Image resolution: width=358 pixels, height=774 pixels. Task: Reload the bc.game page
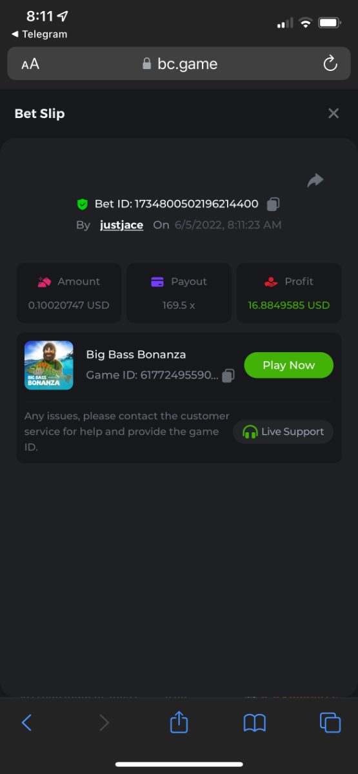[330, 64]
